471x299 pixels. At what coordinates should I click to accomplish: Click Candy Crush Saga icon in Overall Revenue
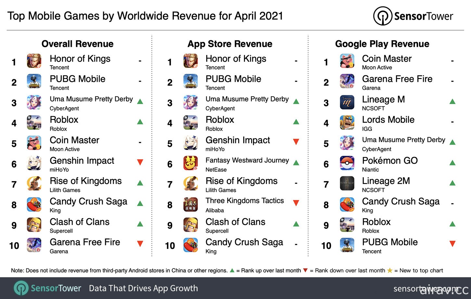[x=34, y=204]
